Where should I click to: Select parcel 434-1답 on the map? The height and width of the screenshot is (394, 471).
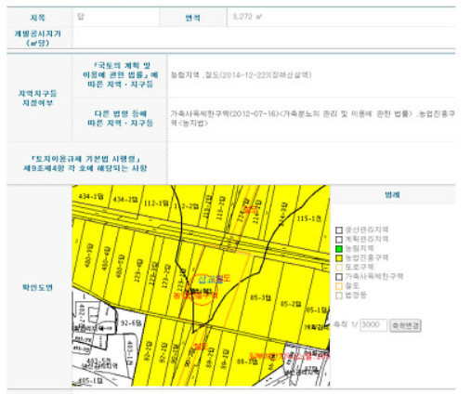[91, 197]
